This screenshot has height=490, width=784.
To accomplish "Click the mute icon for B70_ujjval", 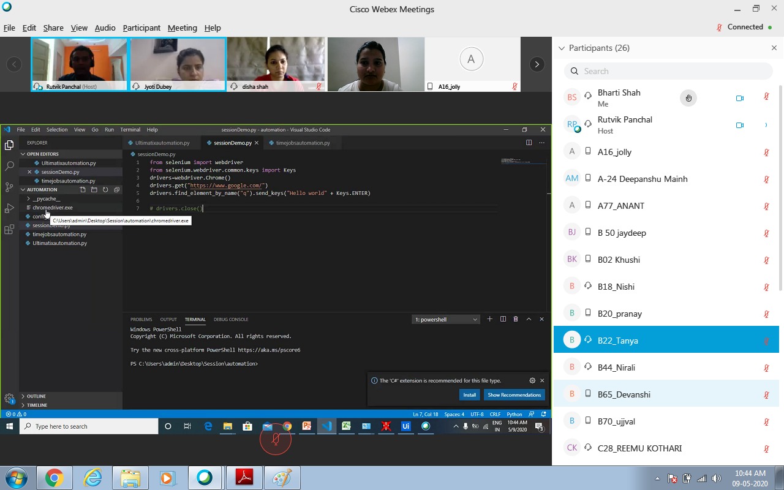I will [766, 422].
